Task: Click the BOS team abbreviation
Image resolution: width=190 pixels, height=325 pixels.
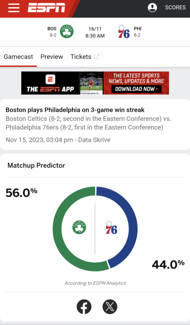Action: [52, 29]
